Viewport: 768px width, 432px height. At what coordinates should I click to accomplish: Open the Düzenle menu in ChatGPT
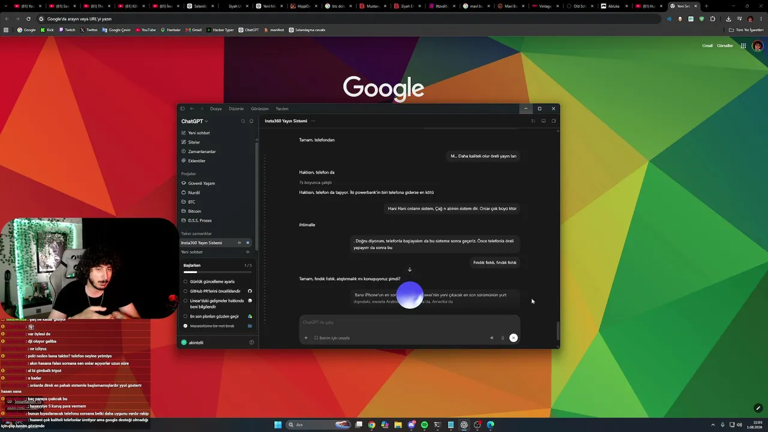[x=236, y=109]
